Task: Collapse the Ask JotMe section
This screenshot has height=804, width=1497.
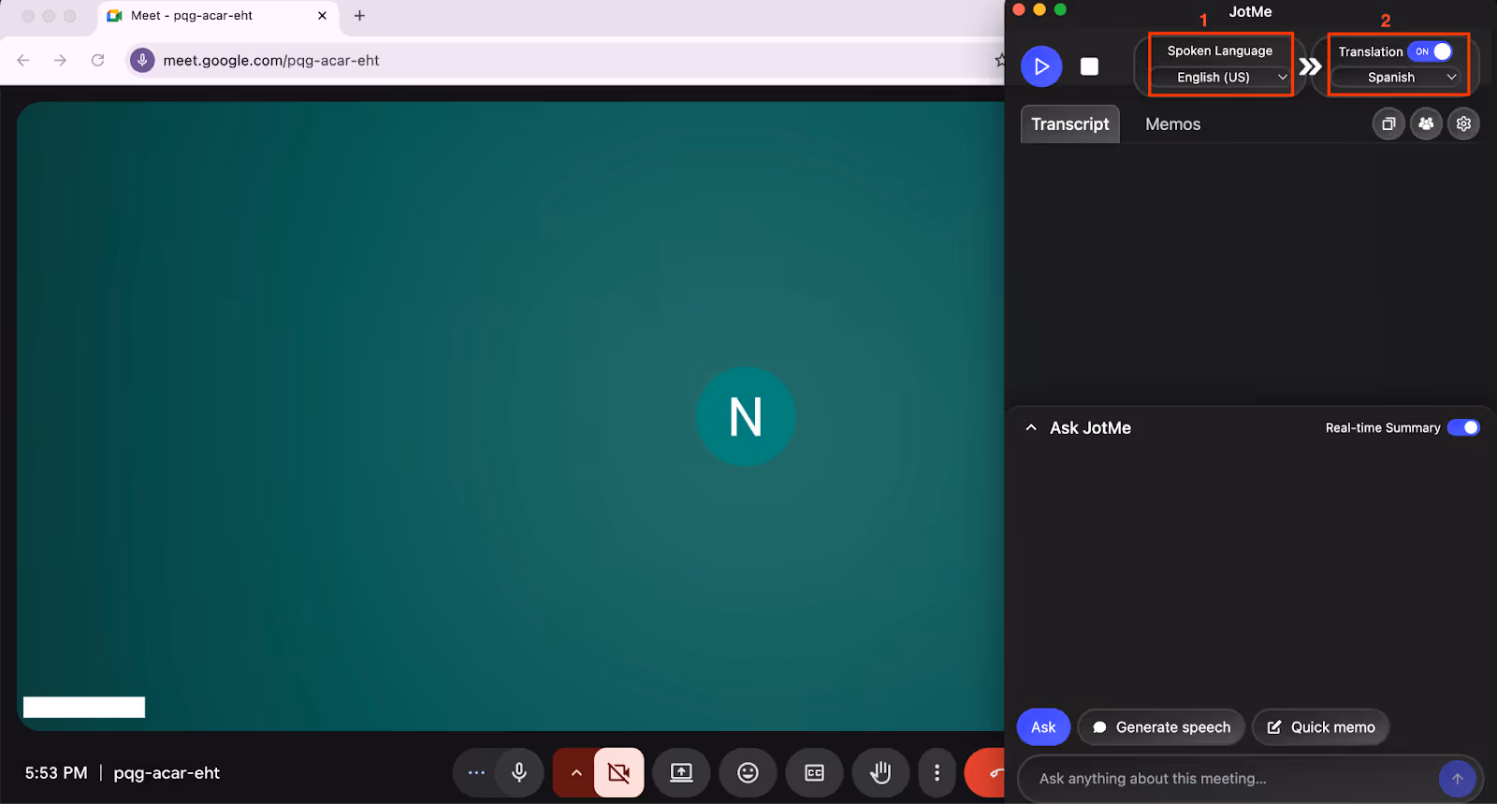Action: (1031, 427)
